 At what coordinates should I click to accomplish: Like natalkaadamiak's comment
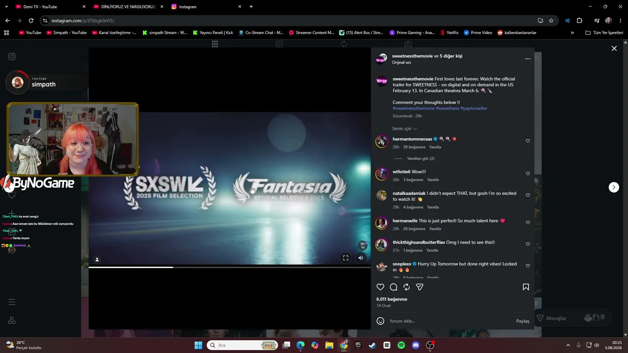point(528,195)
